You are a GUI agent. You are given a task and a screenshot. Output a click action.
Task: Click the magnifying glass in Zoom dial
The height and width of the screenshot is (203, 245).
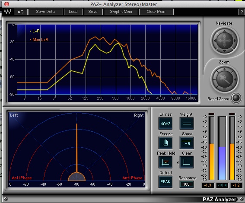225,79
